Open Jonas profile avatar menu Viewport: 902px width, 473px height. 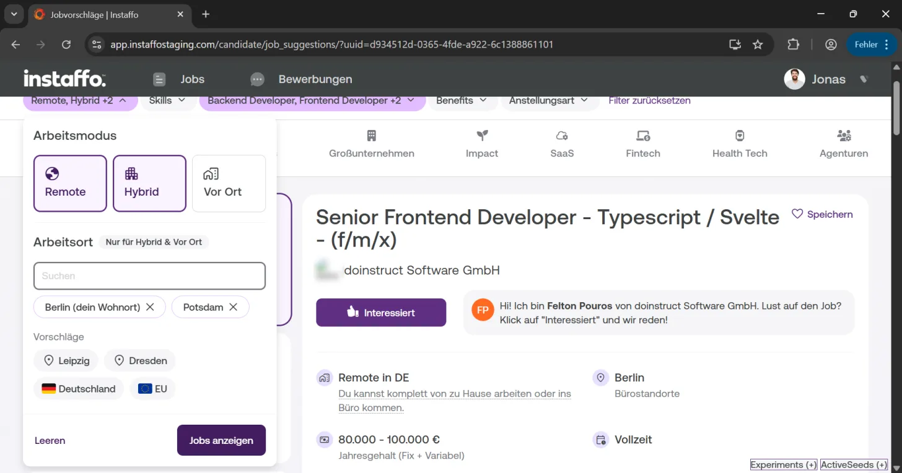tap(794, 79)
